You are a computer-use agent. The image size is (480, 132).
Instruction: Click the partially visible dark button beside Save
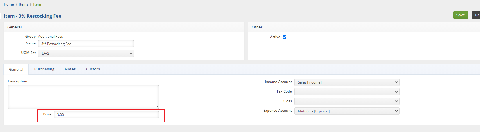click(476, 15)
